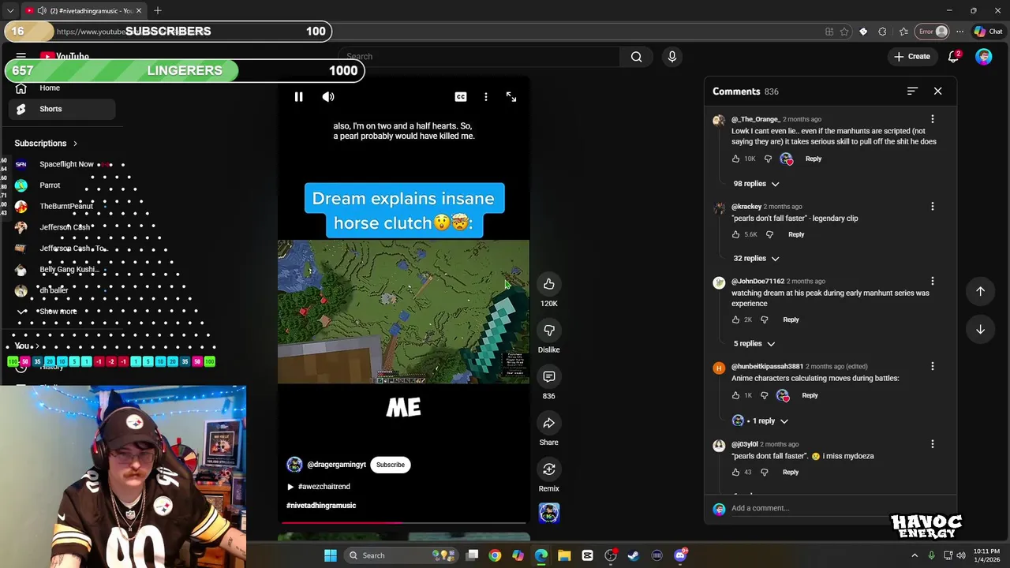The height and width of the screenshot is (568, 1010).
Task: Subscribe to @dragergamingyt
Action: click(390, 465)
